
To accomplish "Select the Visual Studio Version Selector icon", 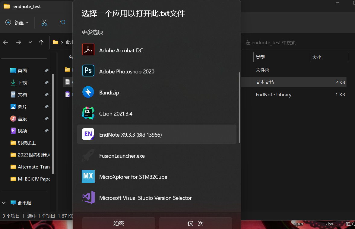I will coord(88,197).
